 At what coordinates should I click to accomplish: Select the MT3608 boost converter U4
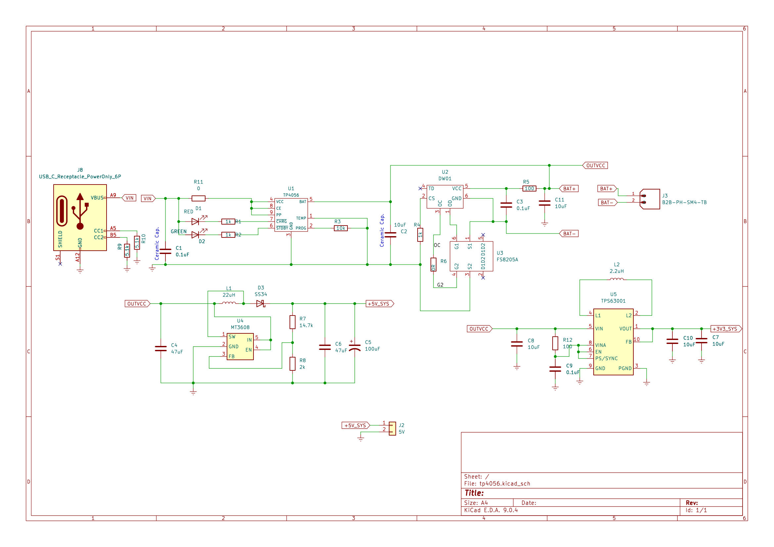tap(240, 347)
